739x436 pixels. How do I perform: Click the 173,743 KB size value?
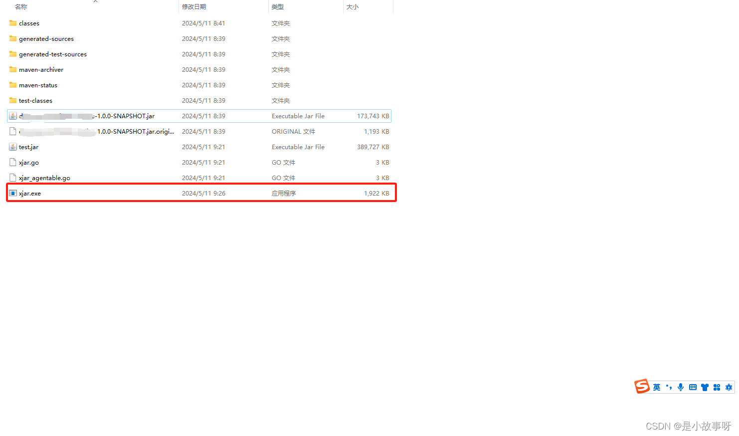(373, 116)
